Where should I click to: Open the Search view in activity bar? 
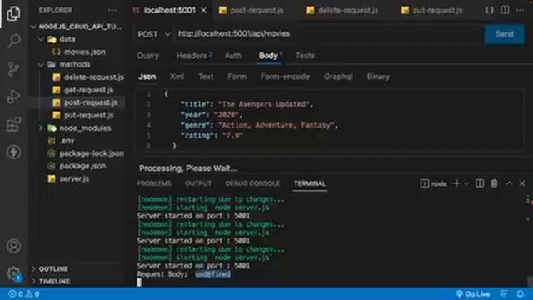[13, 41]
